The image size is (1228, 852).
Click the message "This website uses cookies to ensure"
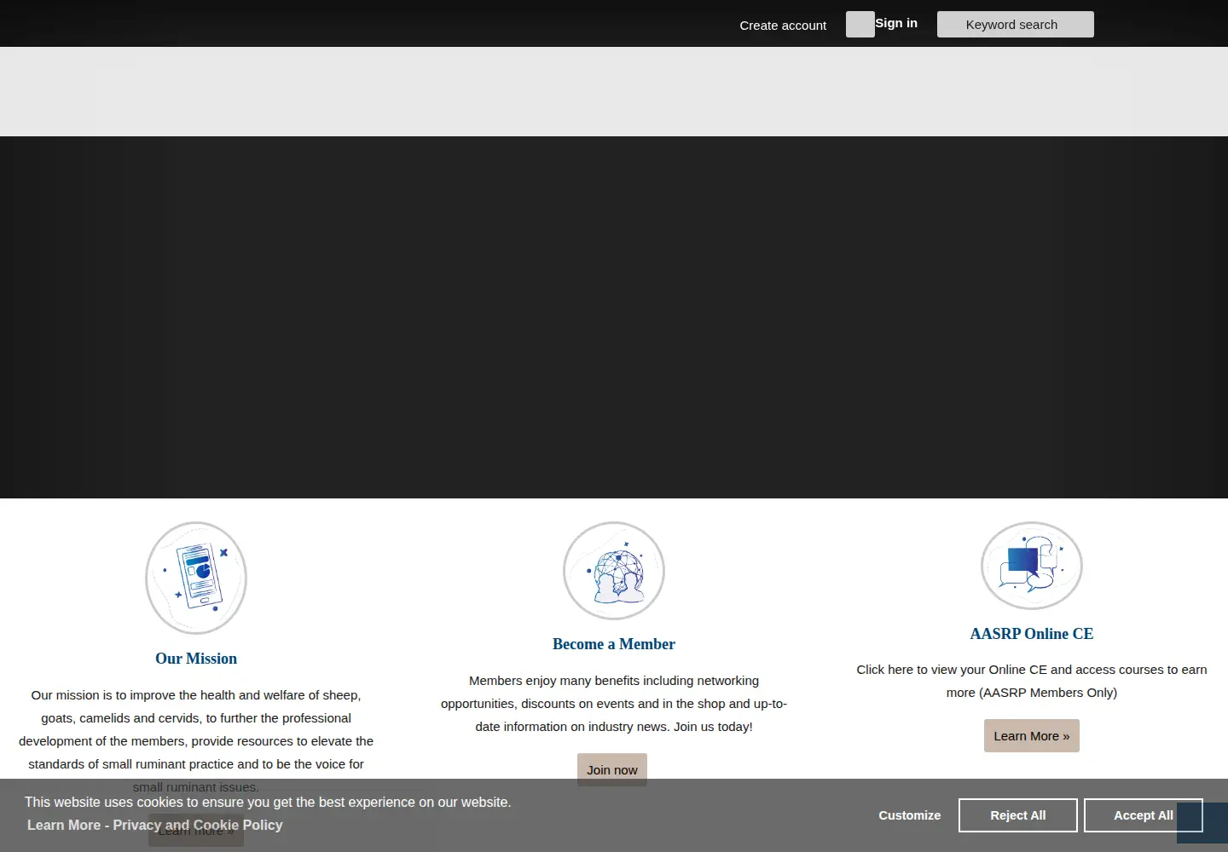tap(268, 802)
